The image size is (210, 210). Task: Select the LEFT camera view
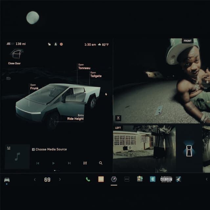click(x=118, y=128)
